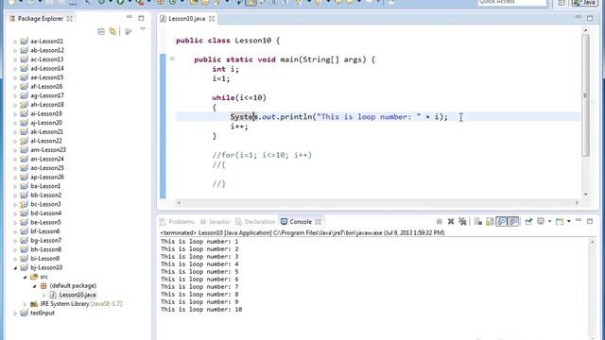Click the editor vertical scrollbar thumb
The height and width of the screenshot is (340, 605).
click(586, 95)
